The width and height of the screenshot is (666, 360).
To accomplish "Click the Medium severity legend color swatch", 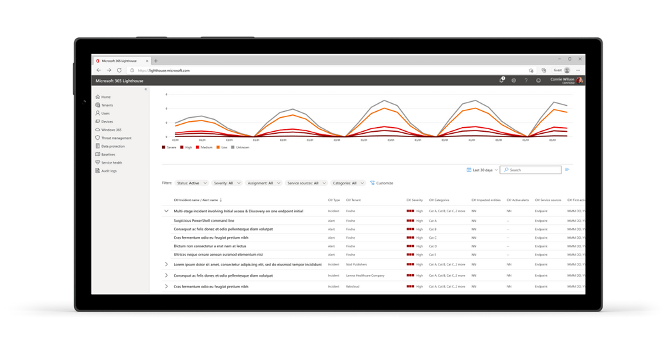I will (x=197, y=148).
